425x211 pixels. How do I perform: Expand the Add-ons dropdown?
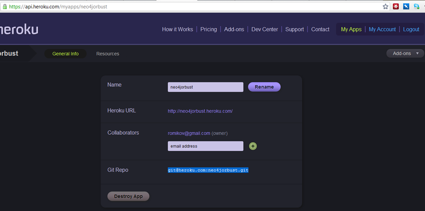click(405, 53)
